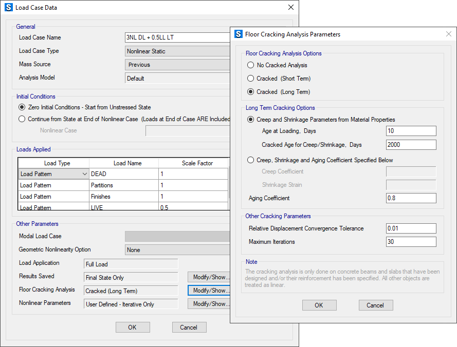
Task: Select Cracked (Long Term) radio button
Action: [250, 92]
